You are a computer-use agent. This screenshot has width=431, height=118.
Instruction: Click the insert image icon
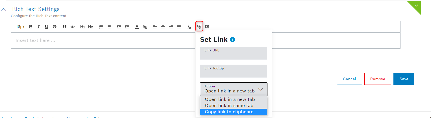click(x=207, y=27)
